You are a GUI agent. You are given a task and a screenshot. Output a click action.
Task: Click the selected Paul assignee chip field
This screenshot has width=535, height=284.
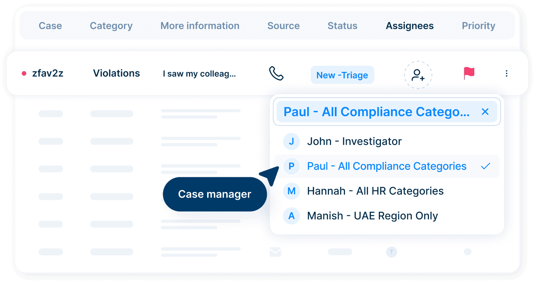[377, 112]
